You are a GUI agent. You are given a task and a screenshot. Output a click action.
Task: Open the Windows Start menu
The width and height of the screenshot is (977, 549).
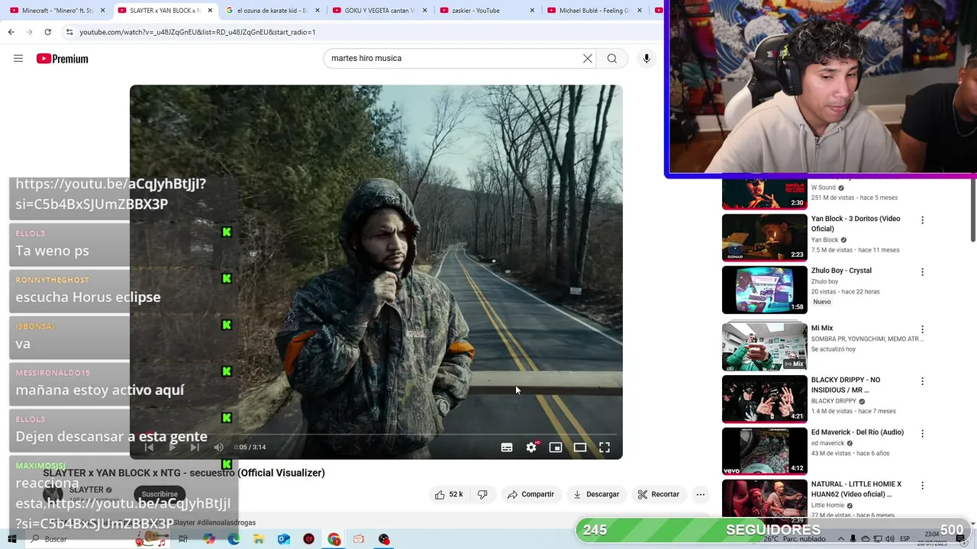[x=11, y=539]
